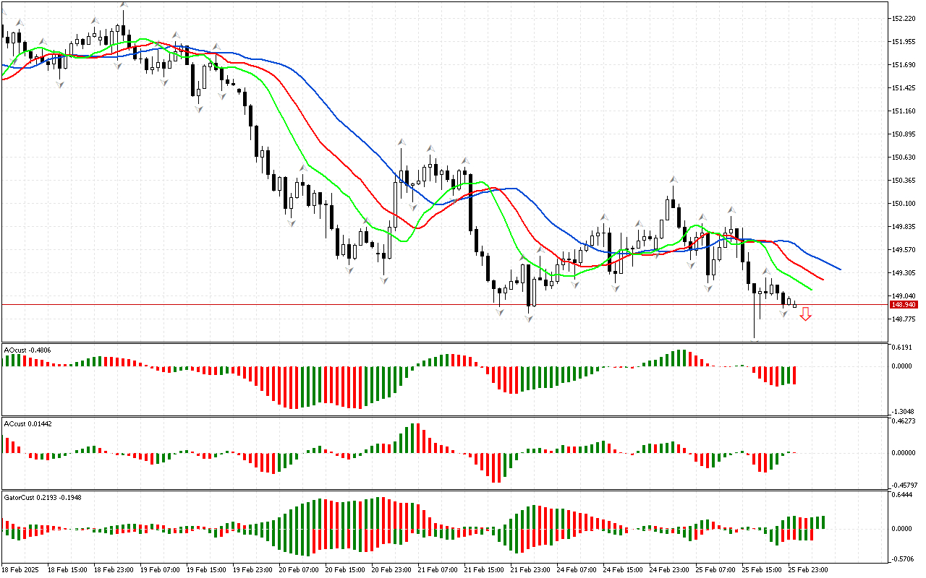Click the 18 Feb 2025 date label
This screenshot has width=926, height=578.
pos(20,570)
